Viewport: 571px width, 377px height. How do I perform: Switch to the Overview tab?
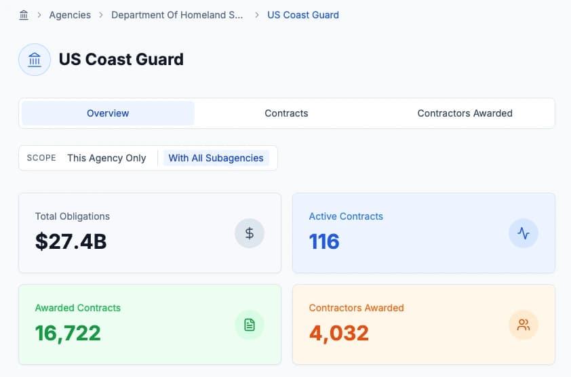click(x=108, y=113)
